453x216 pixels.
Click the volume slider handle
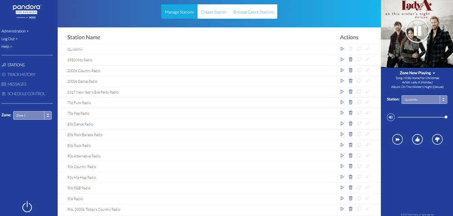coord(446,117)
